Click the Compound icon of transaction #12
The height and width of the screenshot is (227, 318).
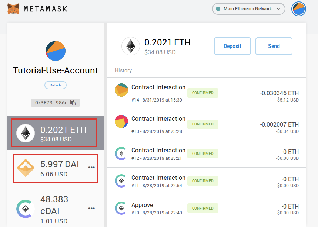(x=121, y=154)
